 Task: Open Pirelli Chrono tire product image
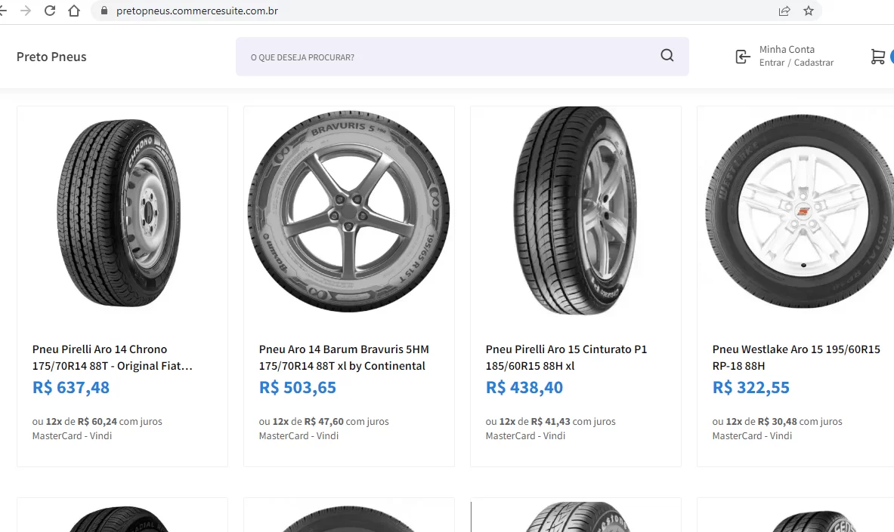[x=119, y=213]
